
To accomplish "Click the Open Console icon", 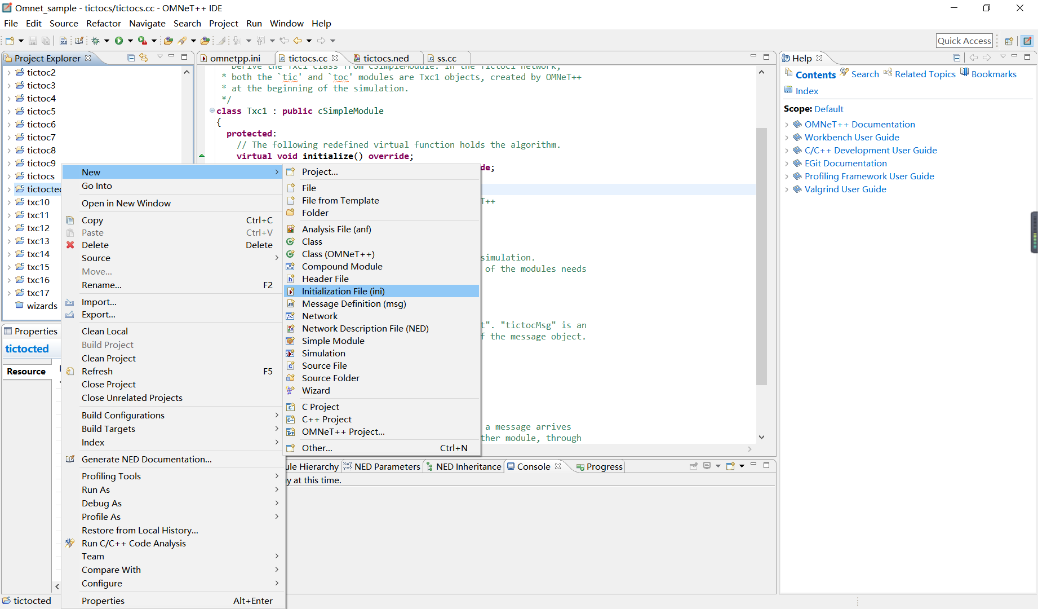I will tap(730, 466).
